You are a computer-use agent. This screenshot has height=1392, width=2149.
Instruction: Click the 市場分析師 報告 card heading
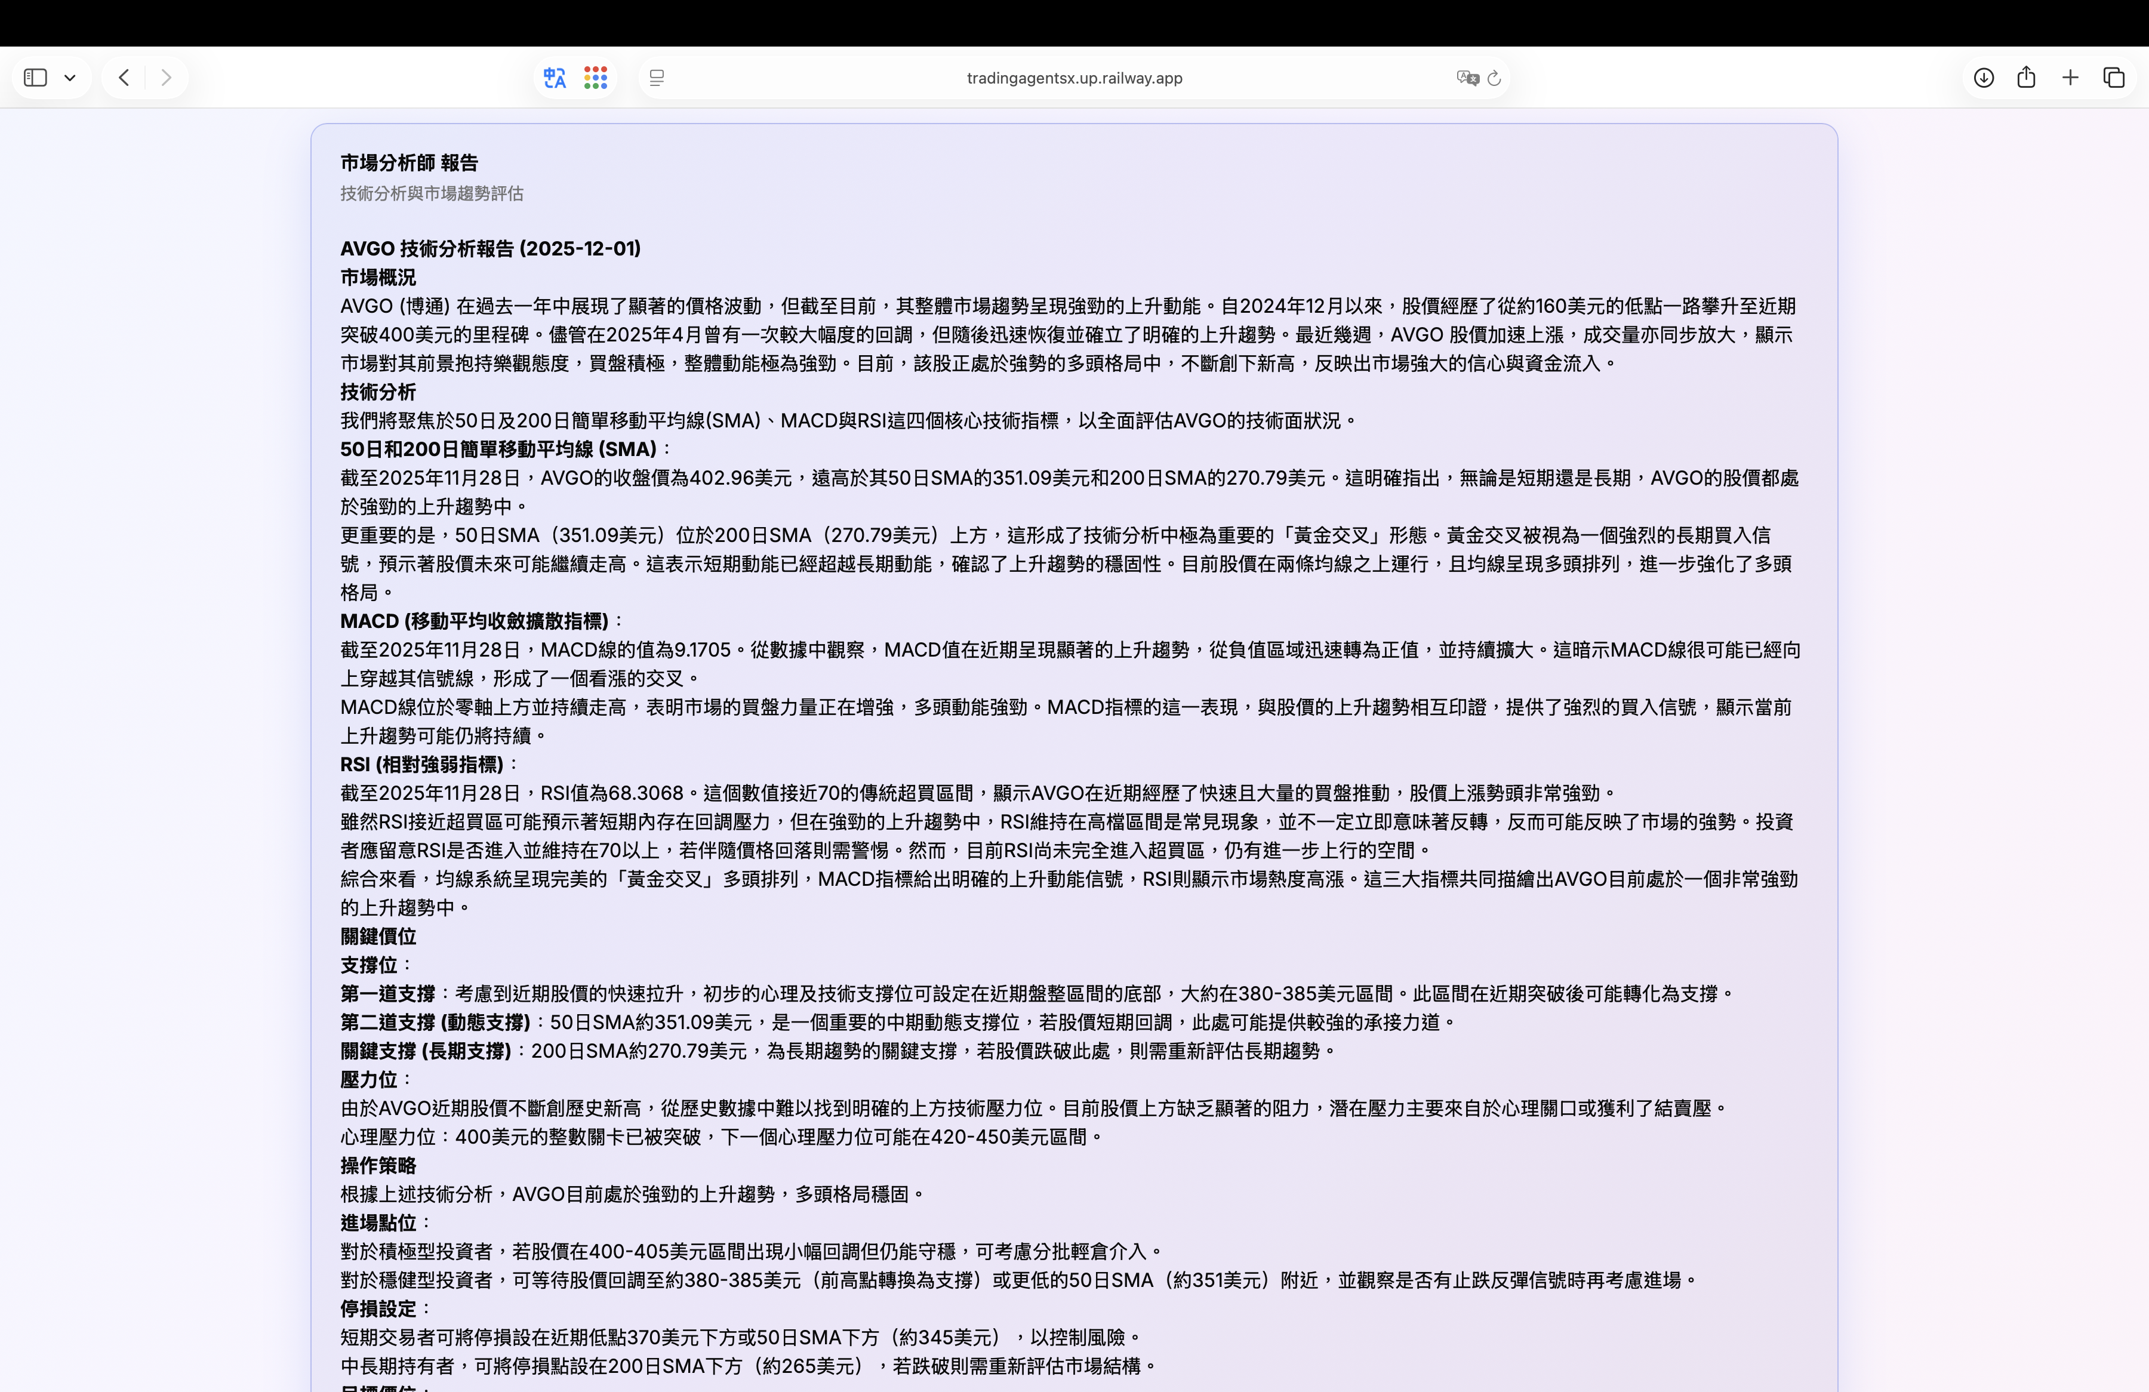(409, 162)
